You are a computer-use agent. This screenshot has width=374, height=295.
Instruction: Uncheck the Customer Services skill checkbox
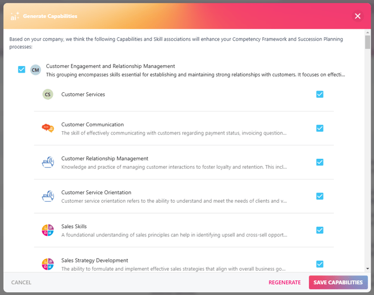(x=320, y=94)
